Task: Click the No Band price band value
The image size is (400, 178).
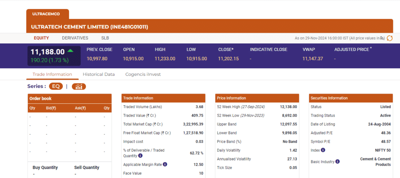Action: pos(290,142)
